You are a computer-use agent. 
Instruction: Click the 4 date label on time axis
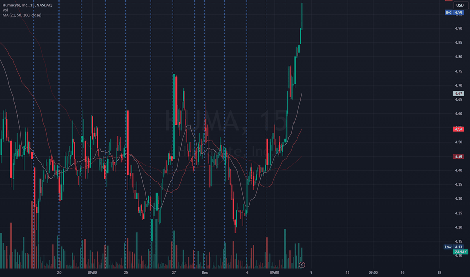coord(247,273)
